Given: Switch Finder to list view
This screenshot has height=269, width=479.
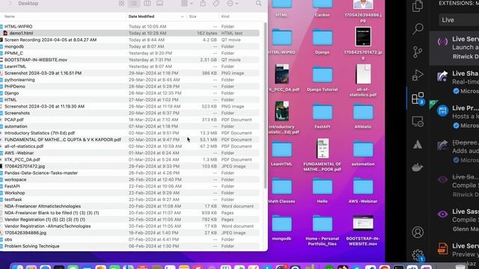Looking at the screenshot, I should [134, 3].
